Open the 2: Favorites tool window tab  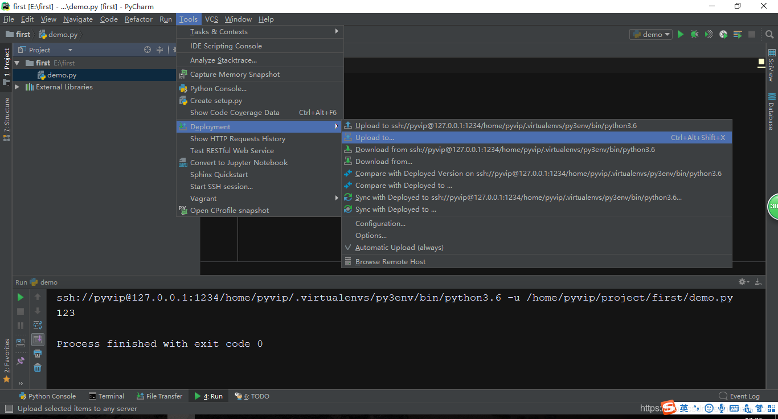7,360
